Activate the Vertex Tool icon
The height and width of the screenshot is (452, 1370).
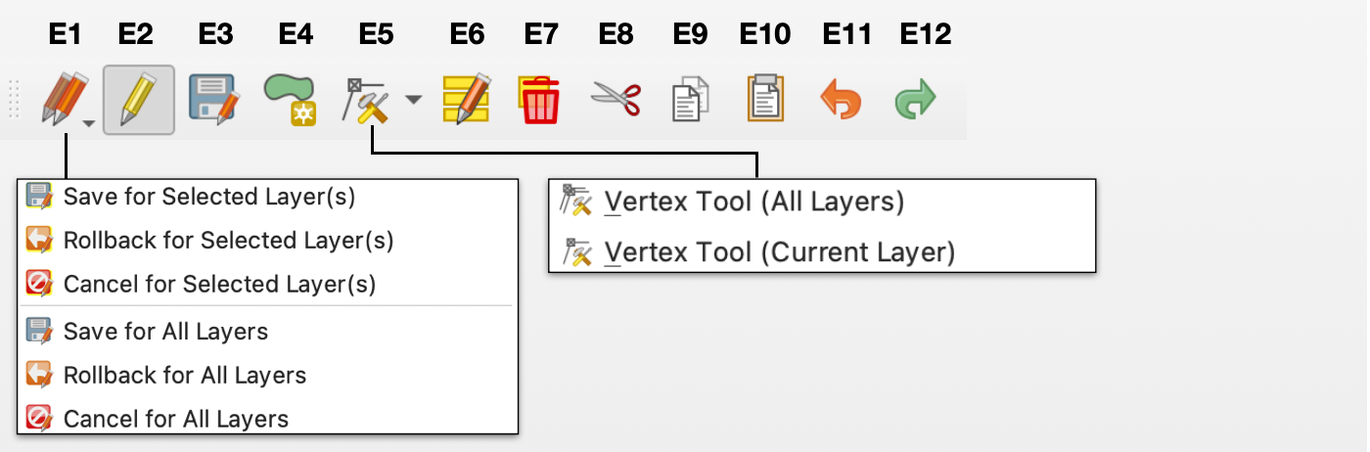367,100
